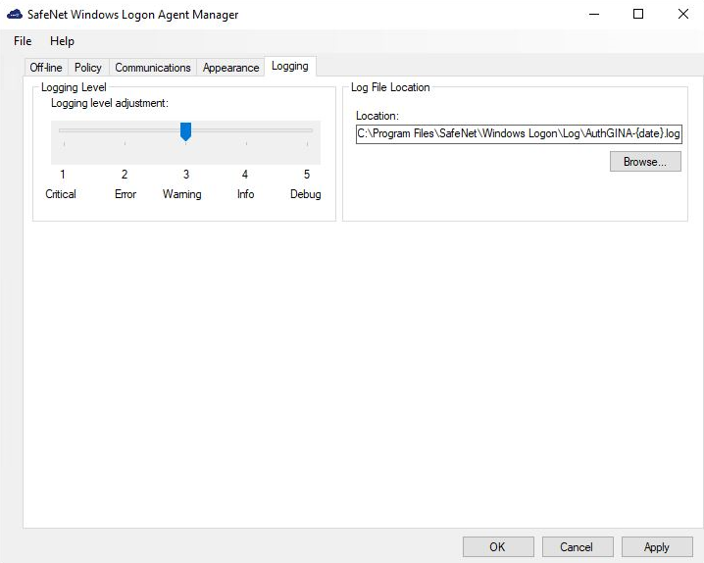Click the 'Info' level label
The width and height of the screenshot is (704, 563).
[245, 194]
